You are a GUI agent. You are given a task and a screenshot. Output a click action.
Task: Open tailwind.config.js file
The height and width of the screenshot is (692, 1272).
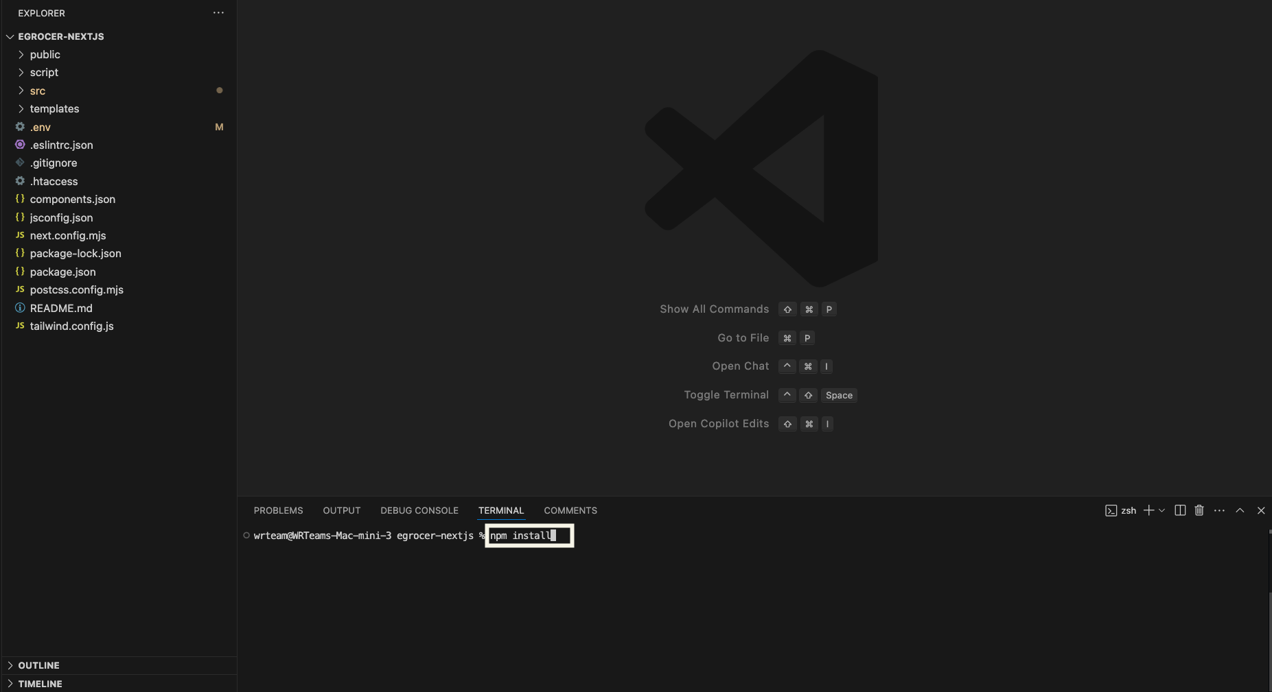click(x=72, y=326)
